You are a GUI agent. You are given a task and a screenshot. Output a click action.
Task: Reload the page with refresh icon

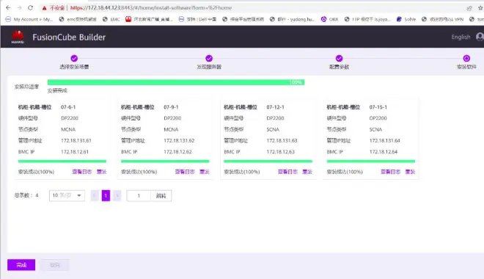point(30,8)
